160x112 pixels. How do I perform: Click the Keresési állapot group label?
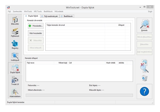point(31,58)
